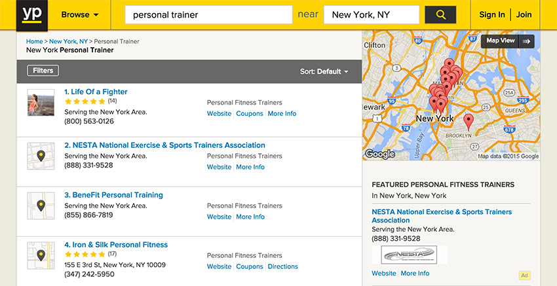This screenshot has height=286, width=557.
Task: Open More Info for Life Of a Fighter
Action: click(x=282, y=113)
